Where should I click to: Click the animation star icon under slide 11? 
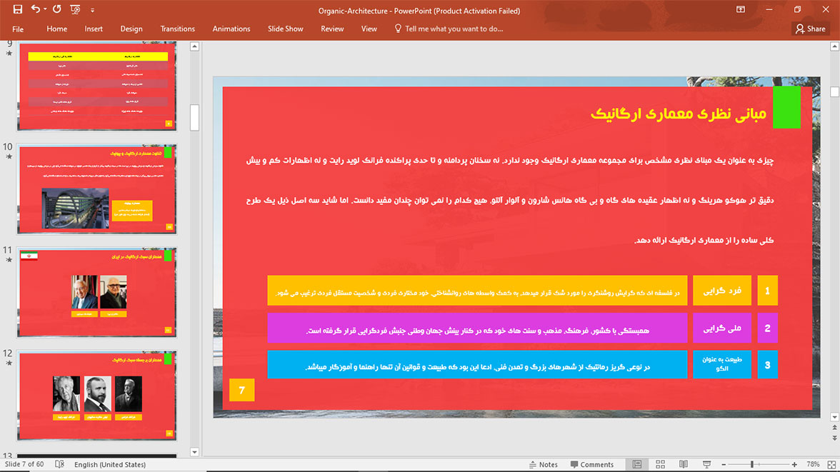(x=9, y=260)
